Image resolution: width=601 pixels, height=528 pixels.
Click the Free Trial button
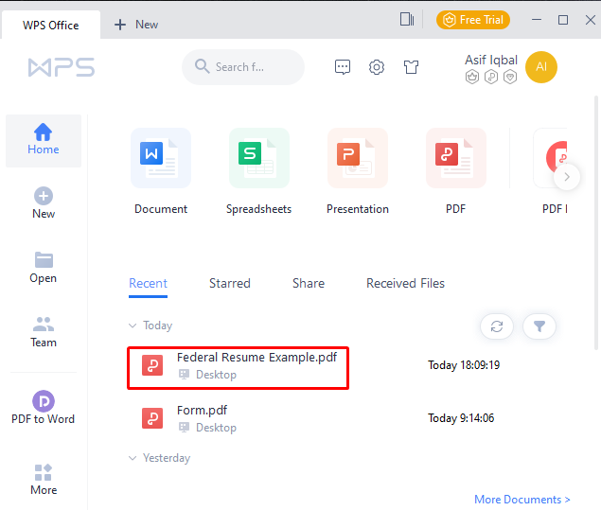click(x=473, y=20)
